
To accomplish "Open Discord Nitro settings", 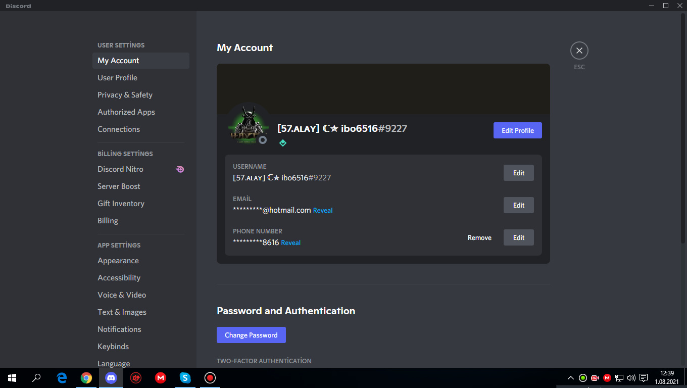I will (x=141, y=169).
